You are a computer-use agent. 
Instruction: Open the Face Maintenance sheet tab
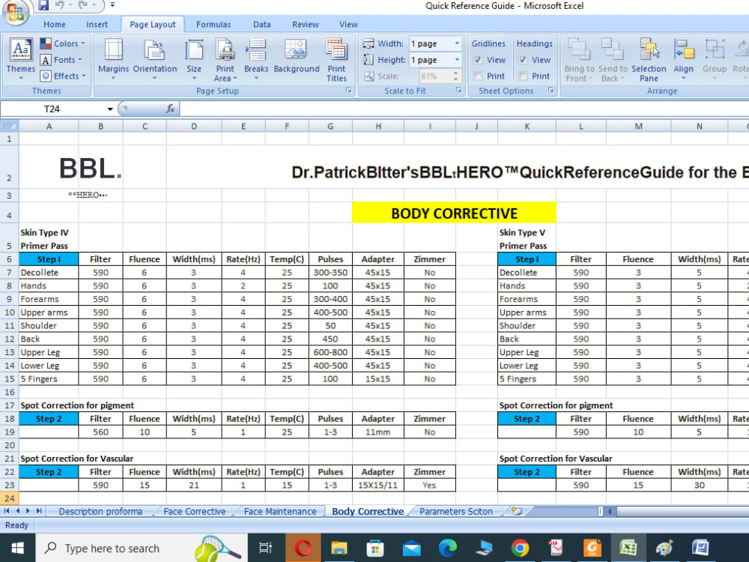[280, 511]
